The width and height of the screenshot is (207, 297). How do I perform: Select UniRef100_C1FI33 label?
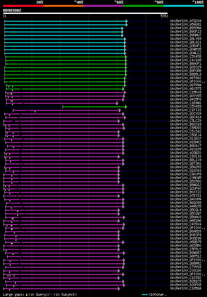click(186, 110)
